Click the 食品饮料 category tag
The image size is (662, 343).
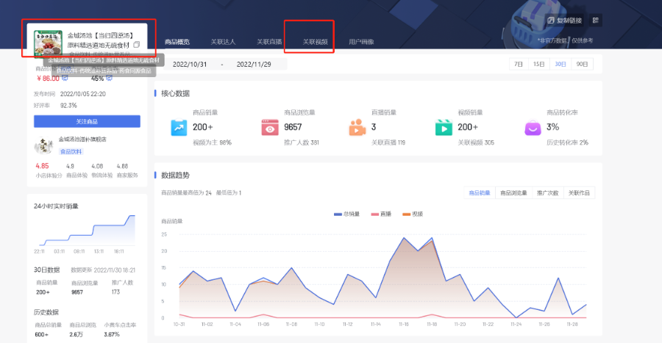71,151
